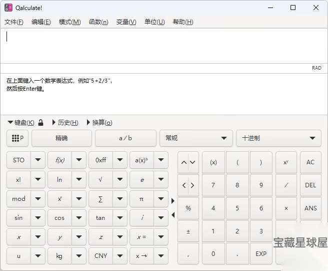Open the 单位(U) menu
The width and height of the screenshot is (328, 271).
point(154,22)
